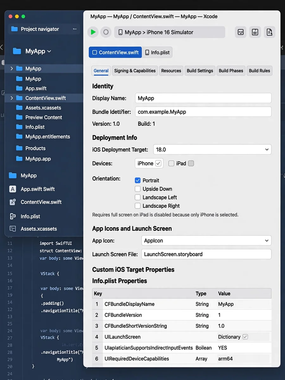Click the arrow icon in Project navigator header
Viewport: 285px width, 380px height.
tap(75, 29)
